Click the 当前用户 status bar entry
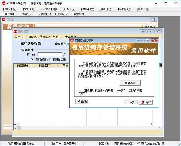Viewport: 181px width, 146px height. coord(63,143)
